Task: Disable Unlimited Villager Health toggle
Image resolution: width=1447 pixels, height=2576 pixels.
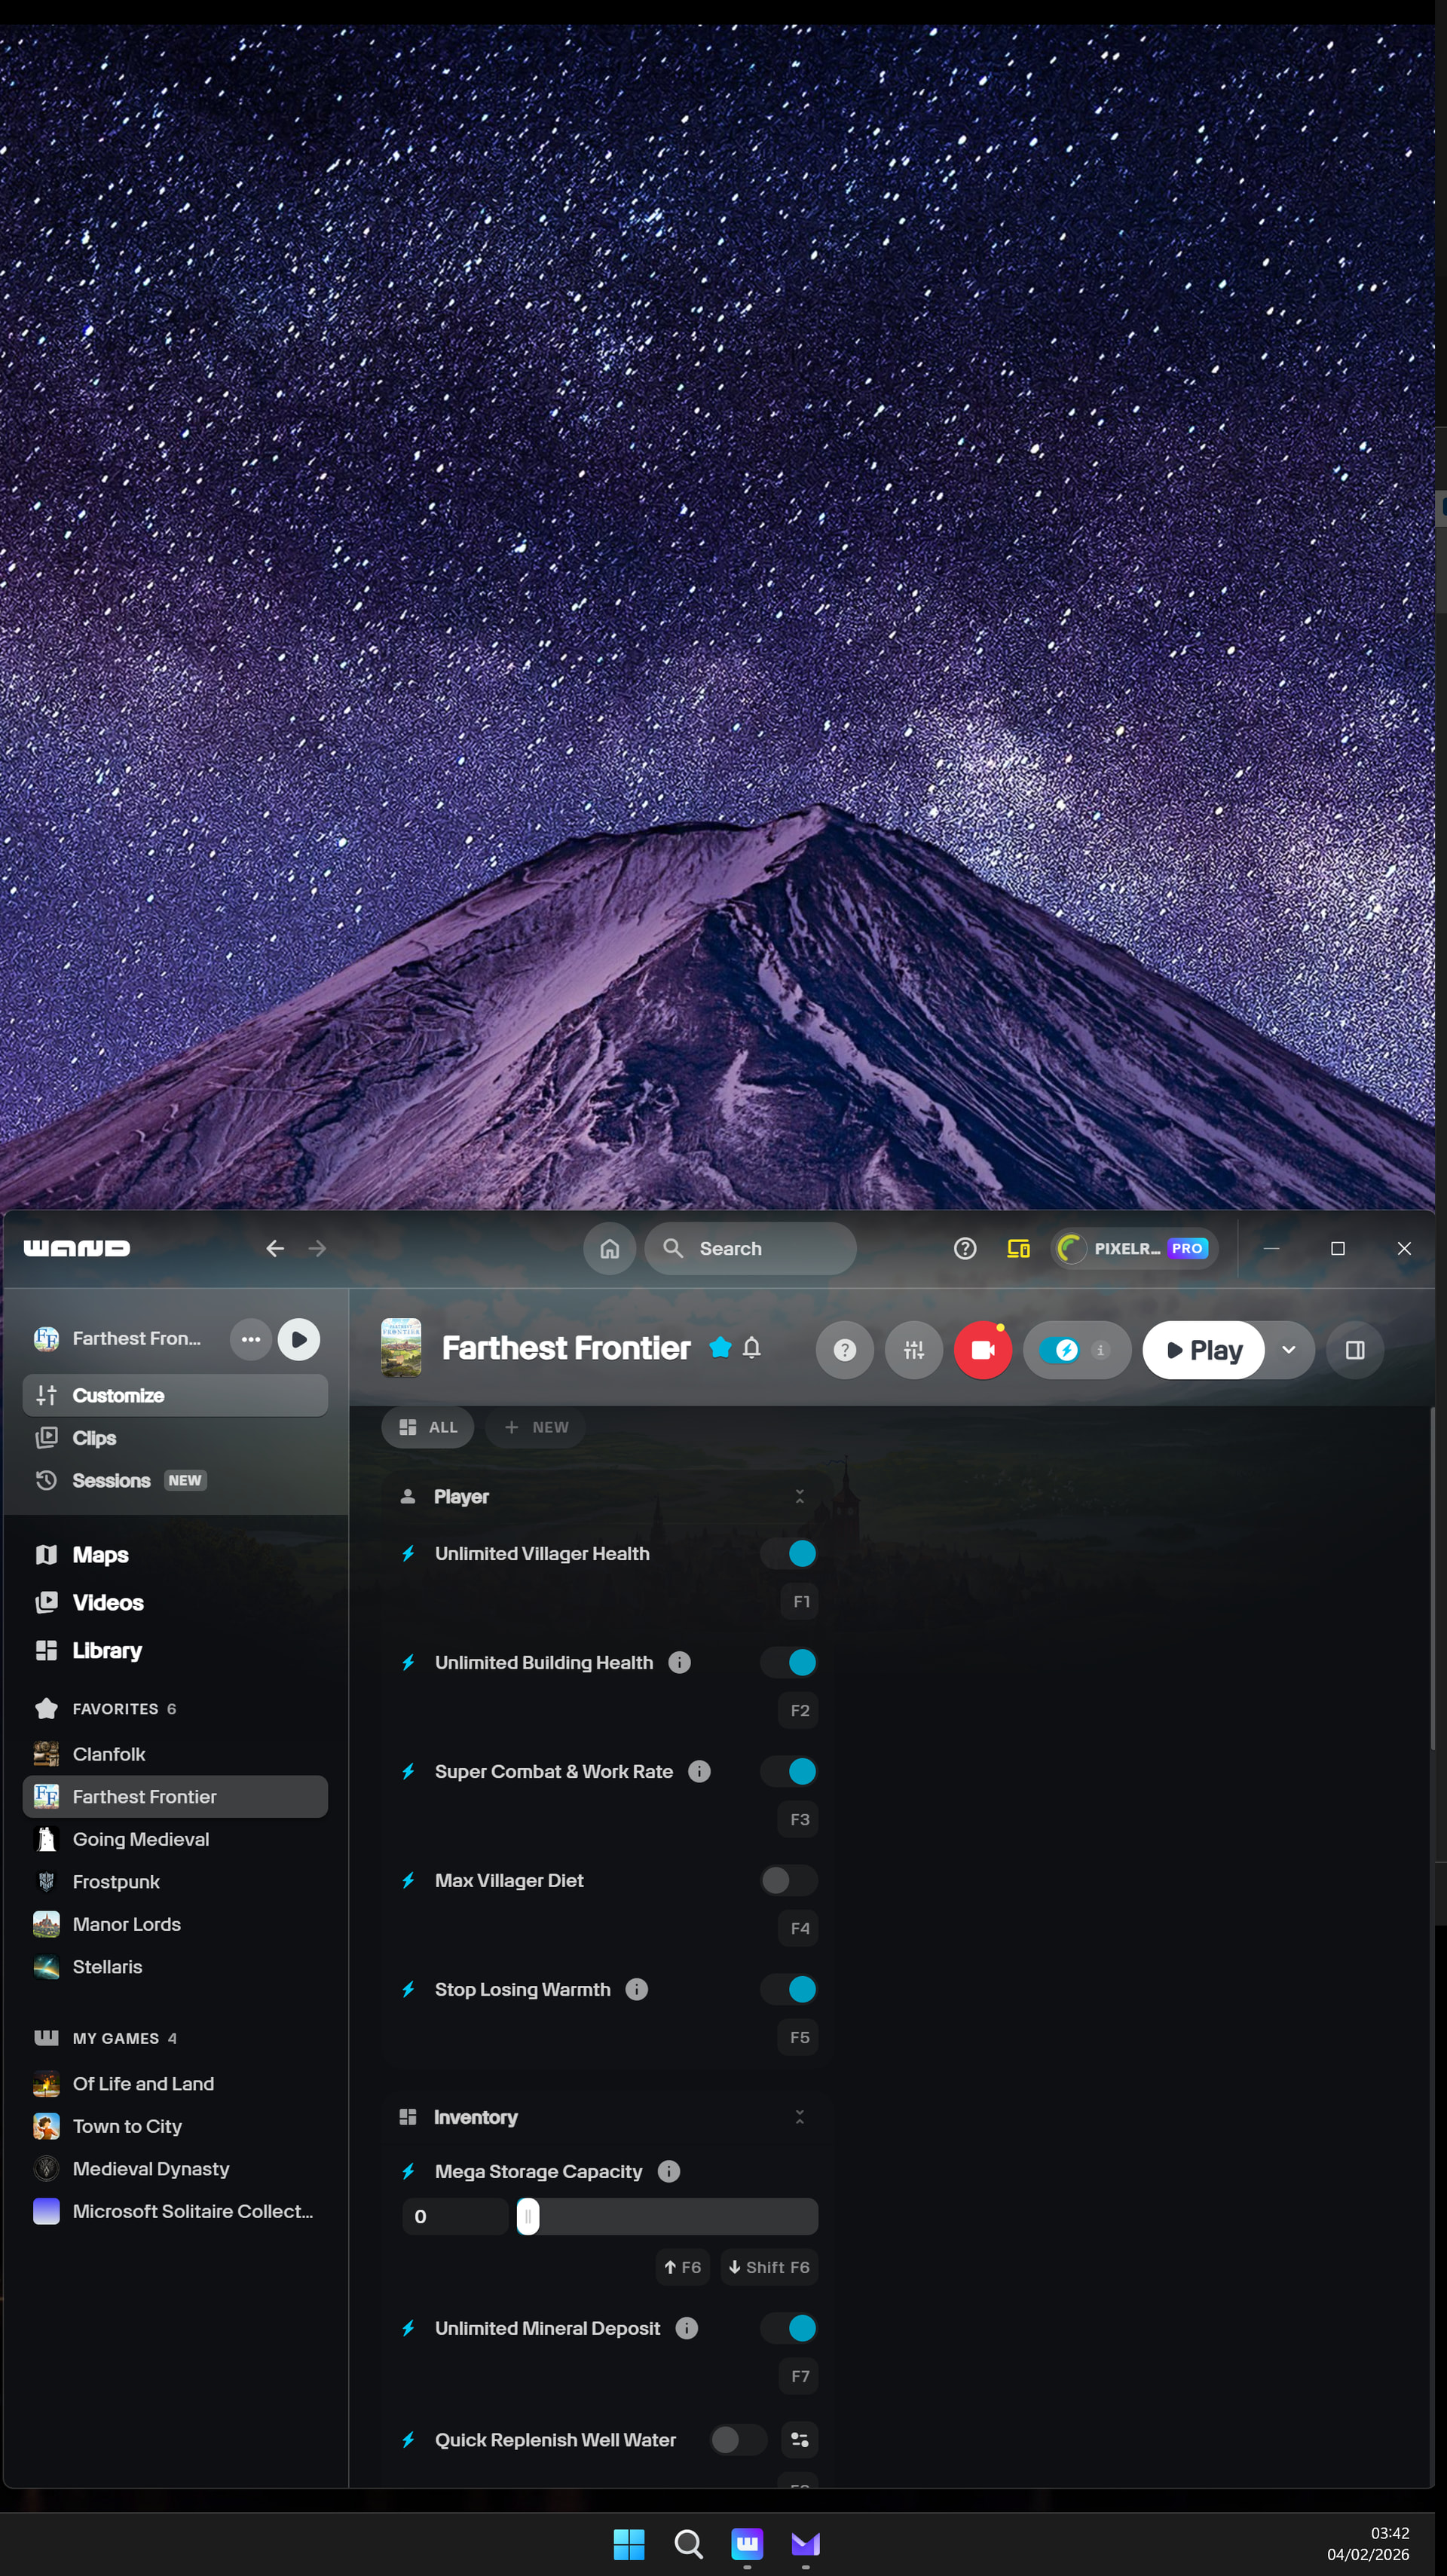Action: (x=789, y=1553)
